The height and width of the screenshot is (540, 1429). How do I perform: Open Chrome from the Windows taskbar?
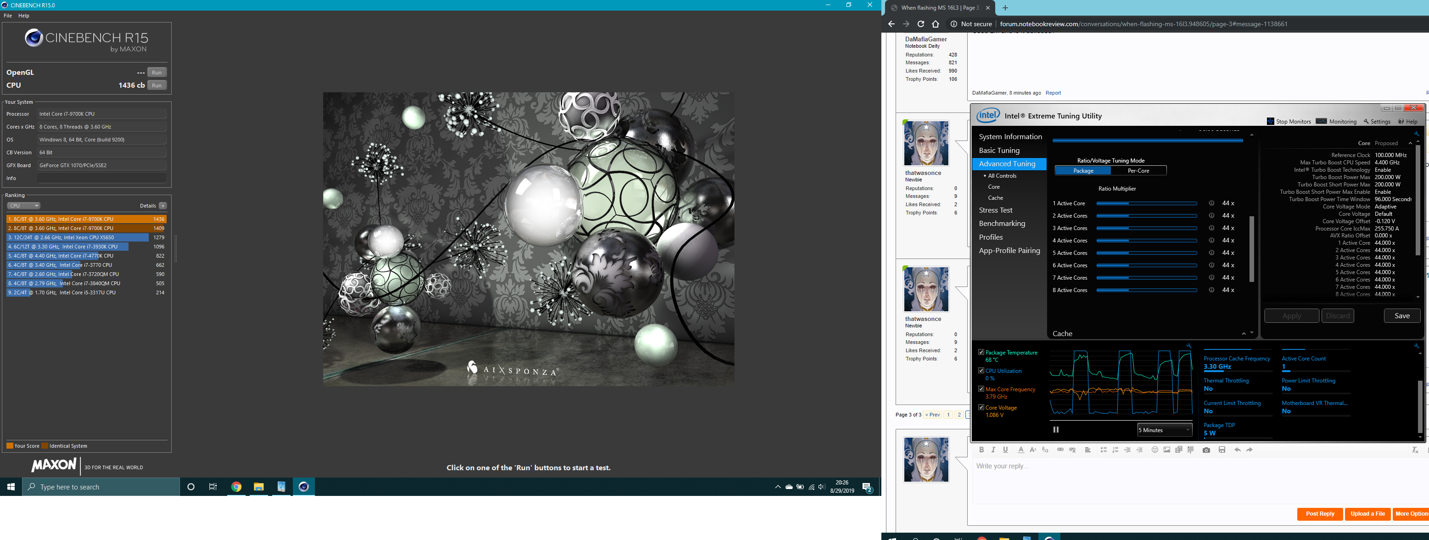[236, 487]
